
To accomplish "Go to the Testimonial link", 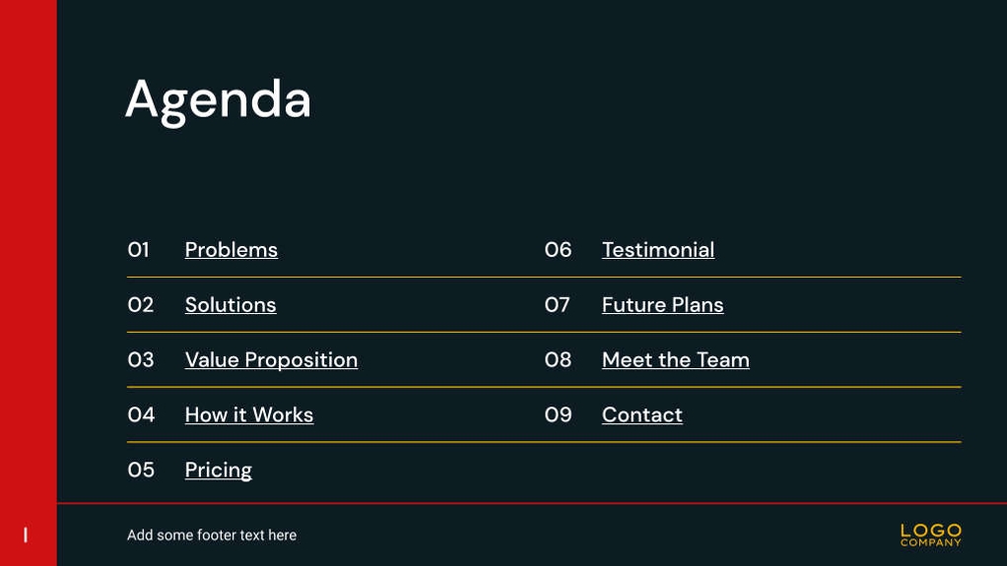I will click(x=658, y=250).
